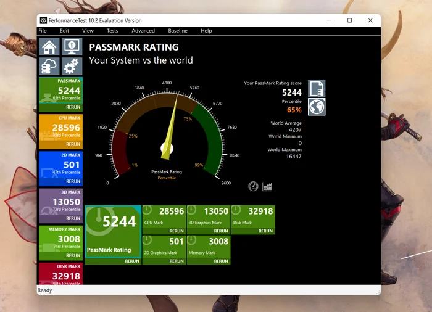Click the PASSMARK RATING heading

coord(134,47)
